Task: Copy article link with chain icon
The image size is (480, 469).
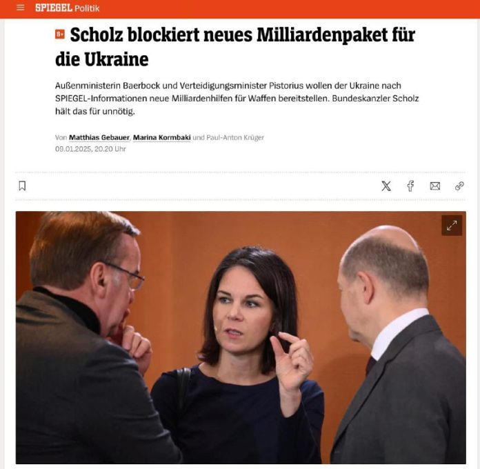Action: click(x=459, y=186)
